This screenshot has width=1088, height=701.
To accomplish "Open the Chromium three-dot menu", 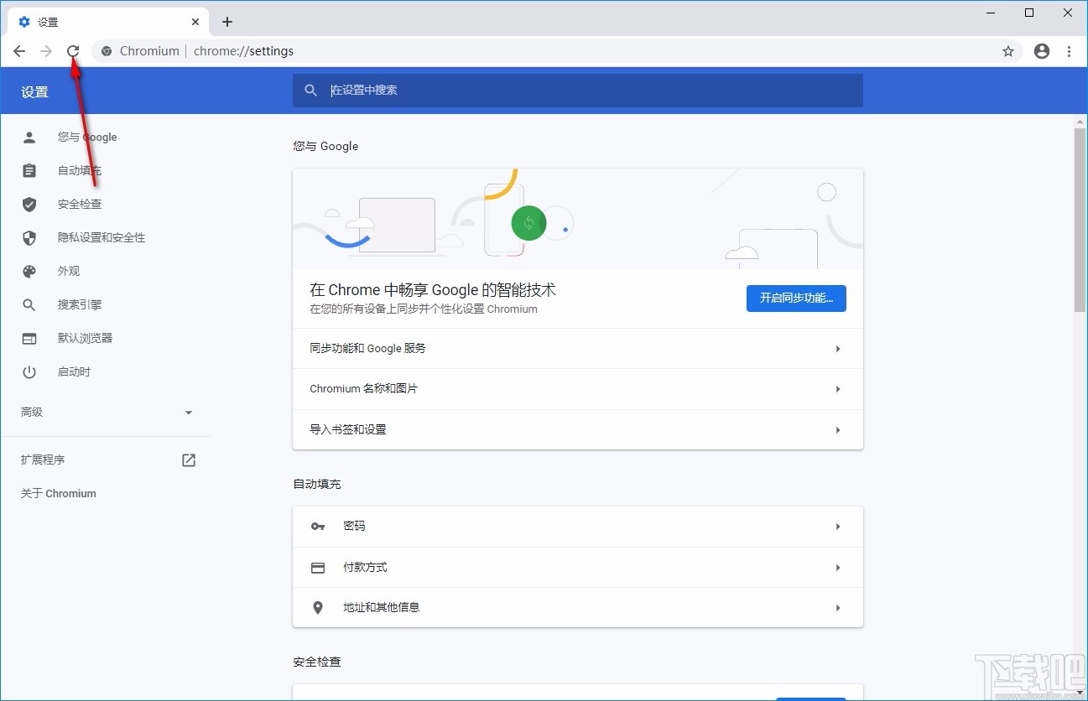I will pyautogui.click(x=1069, y=51).
